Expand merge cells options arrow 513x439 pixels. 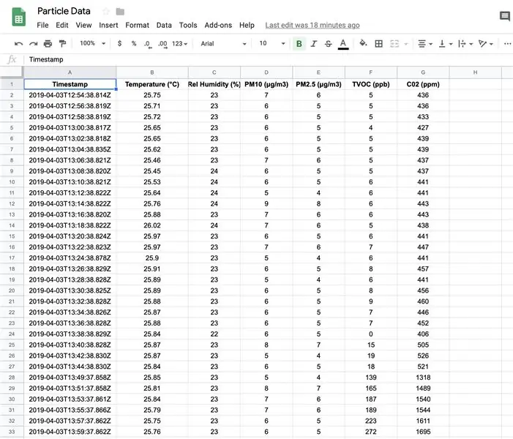[x=406, y=44]
